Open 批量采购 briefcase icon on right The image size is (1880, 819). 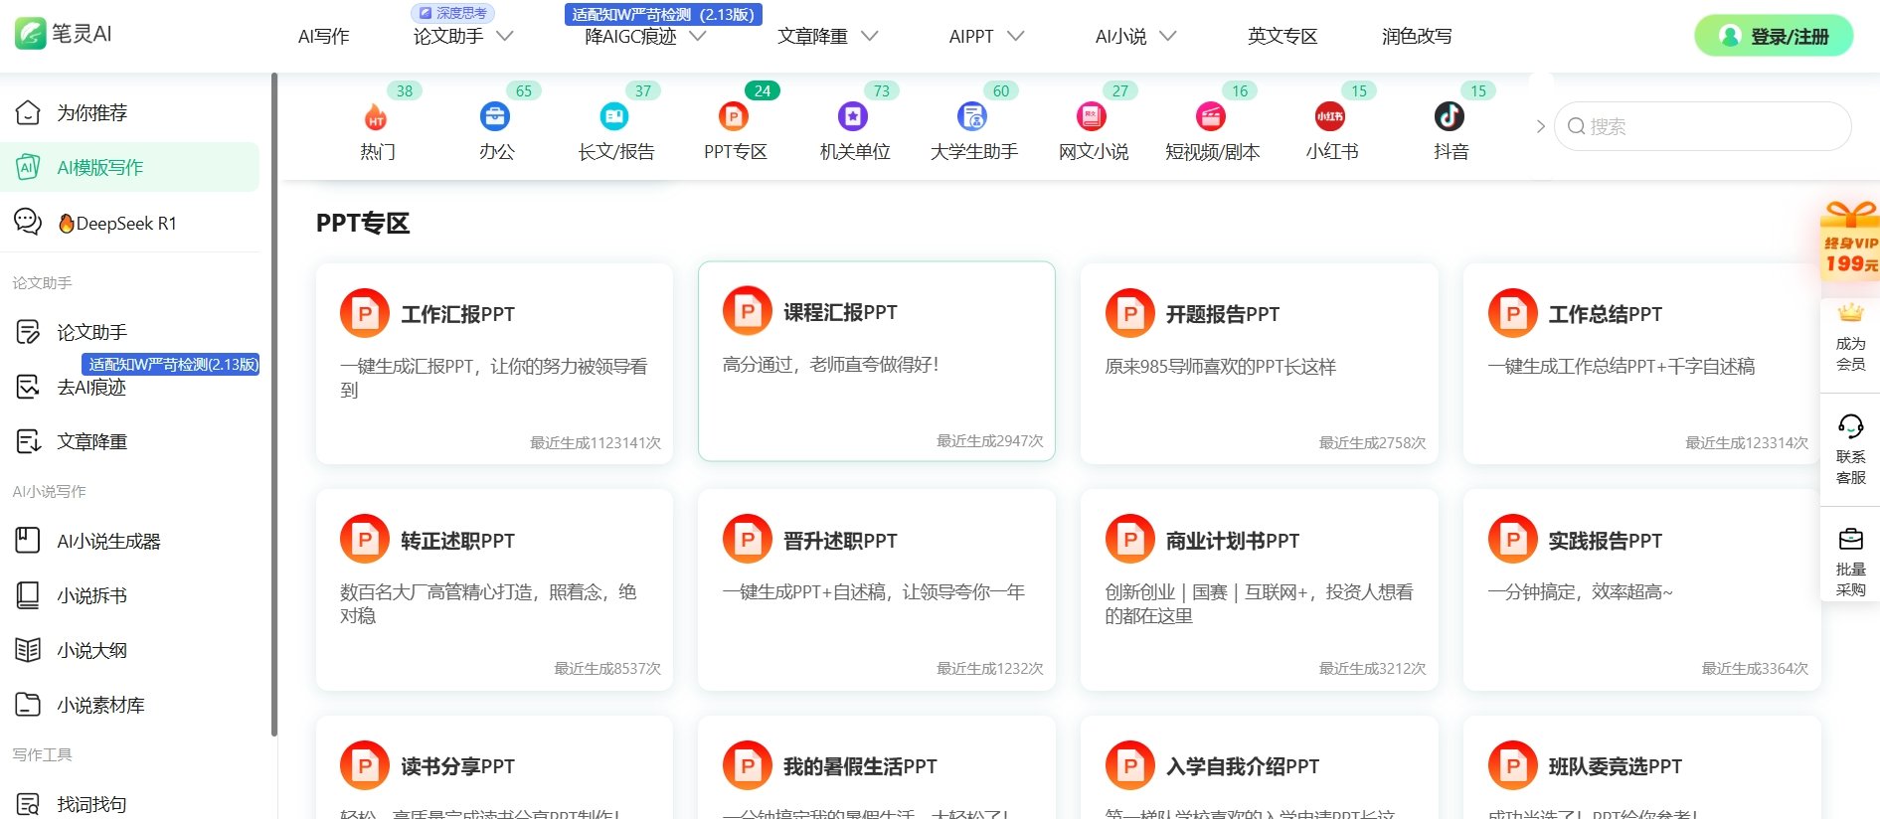[1850, 541]
